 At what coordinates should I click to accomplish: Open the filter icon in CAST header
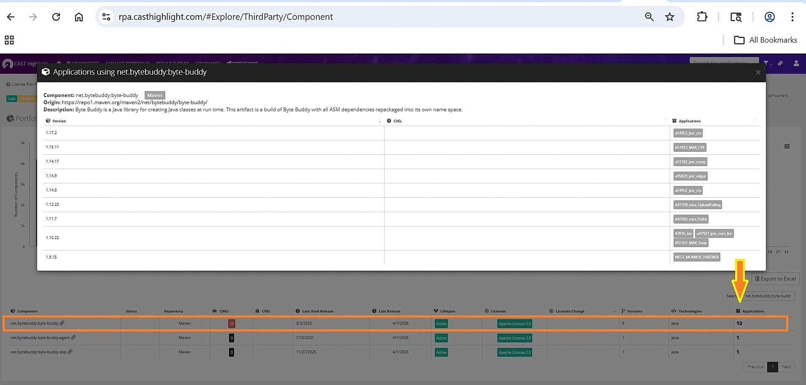(x=766, y=63)
